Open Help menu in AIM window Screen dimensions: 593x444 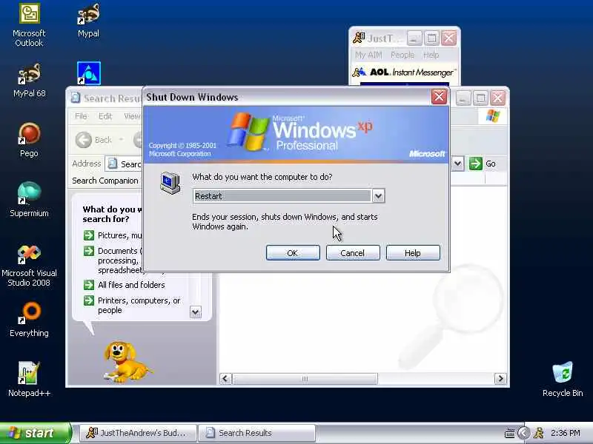pyautogui.click(x=431, y=55)
